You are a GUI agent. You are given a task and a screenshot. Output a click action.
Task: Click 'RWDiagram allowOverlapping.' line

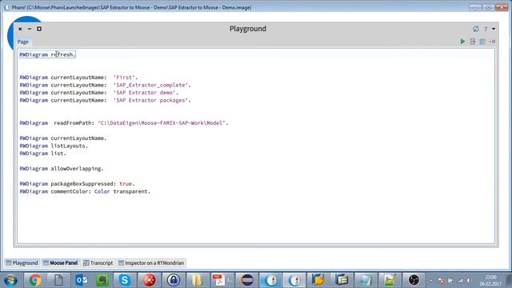[x=62, y=169]
